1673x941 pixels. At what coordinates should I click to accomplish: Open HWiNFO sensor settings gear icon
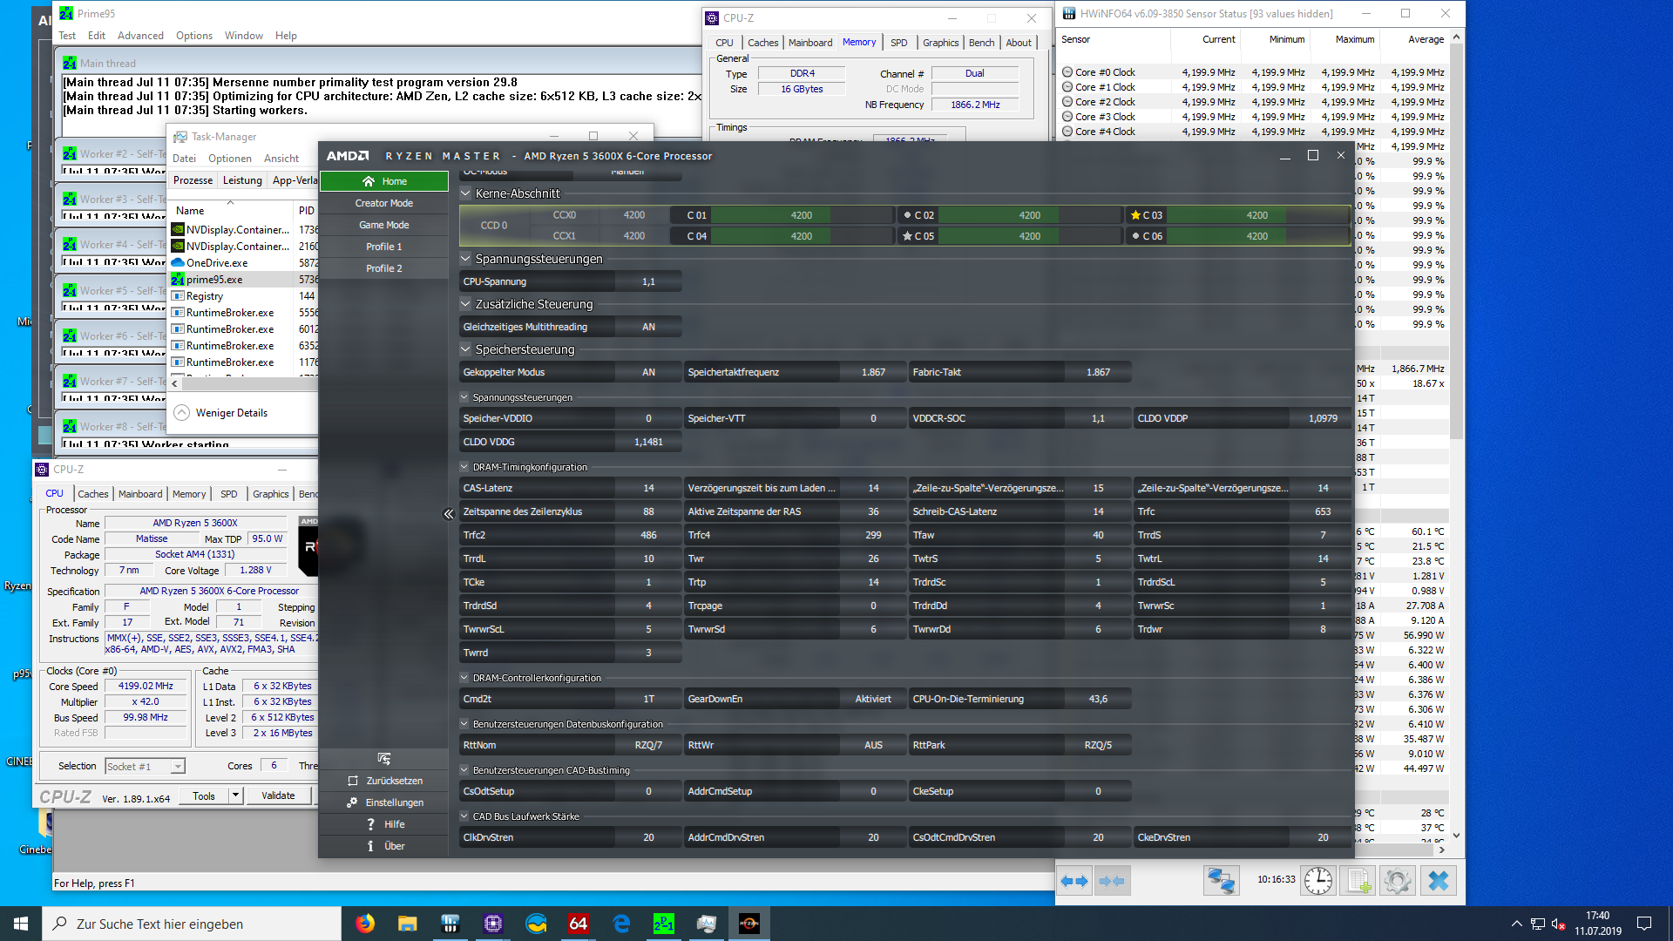tap(1398, 881)
